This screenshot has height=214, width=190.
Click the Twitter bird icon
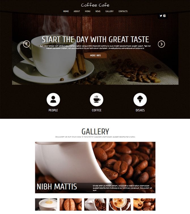click(x=161, y=16)
